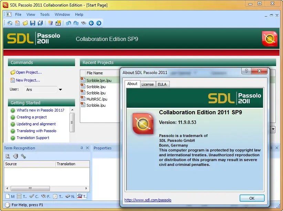Screen dimensions: 283x211
Task: Click the database cylinder toolbar icon
Action: point(51,23)
